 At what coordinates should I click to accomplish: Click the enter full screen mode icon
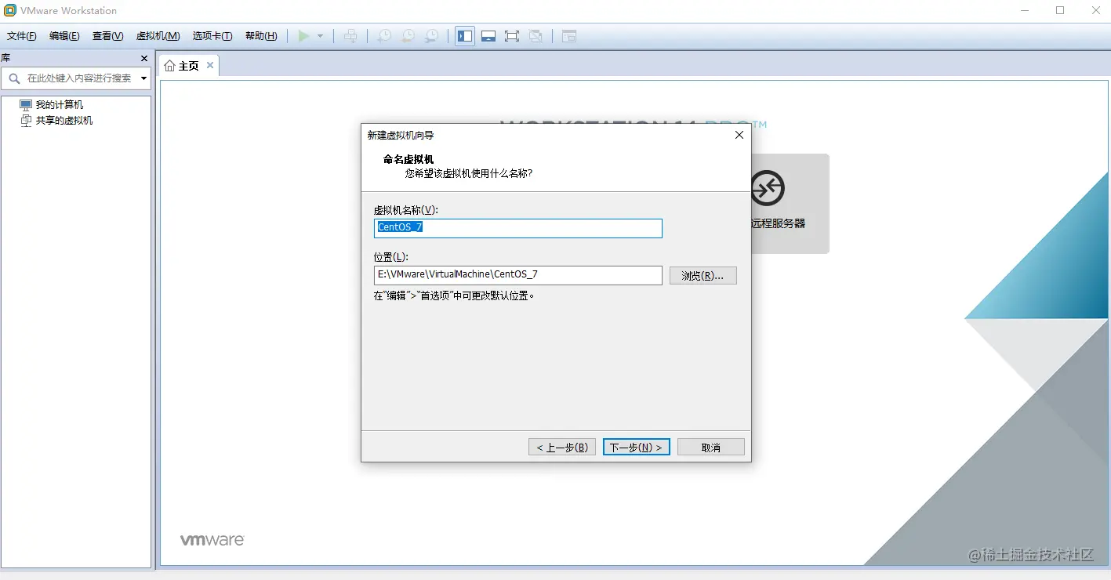point(512,36)
